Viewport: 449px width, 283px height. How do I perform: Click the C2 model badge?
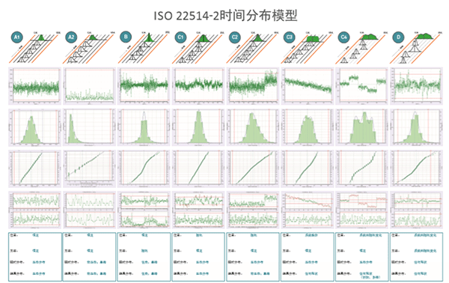235,37
